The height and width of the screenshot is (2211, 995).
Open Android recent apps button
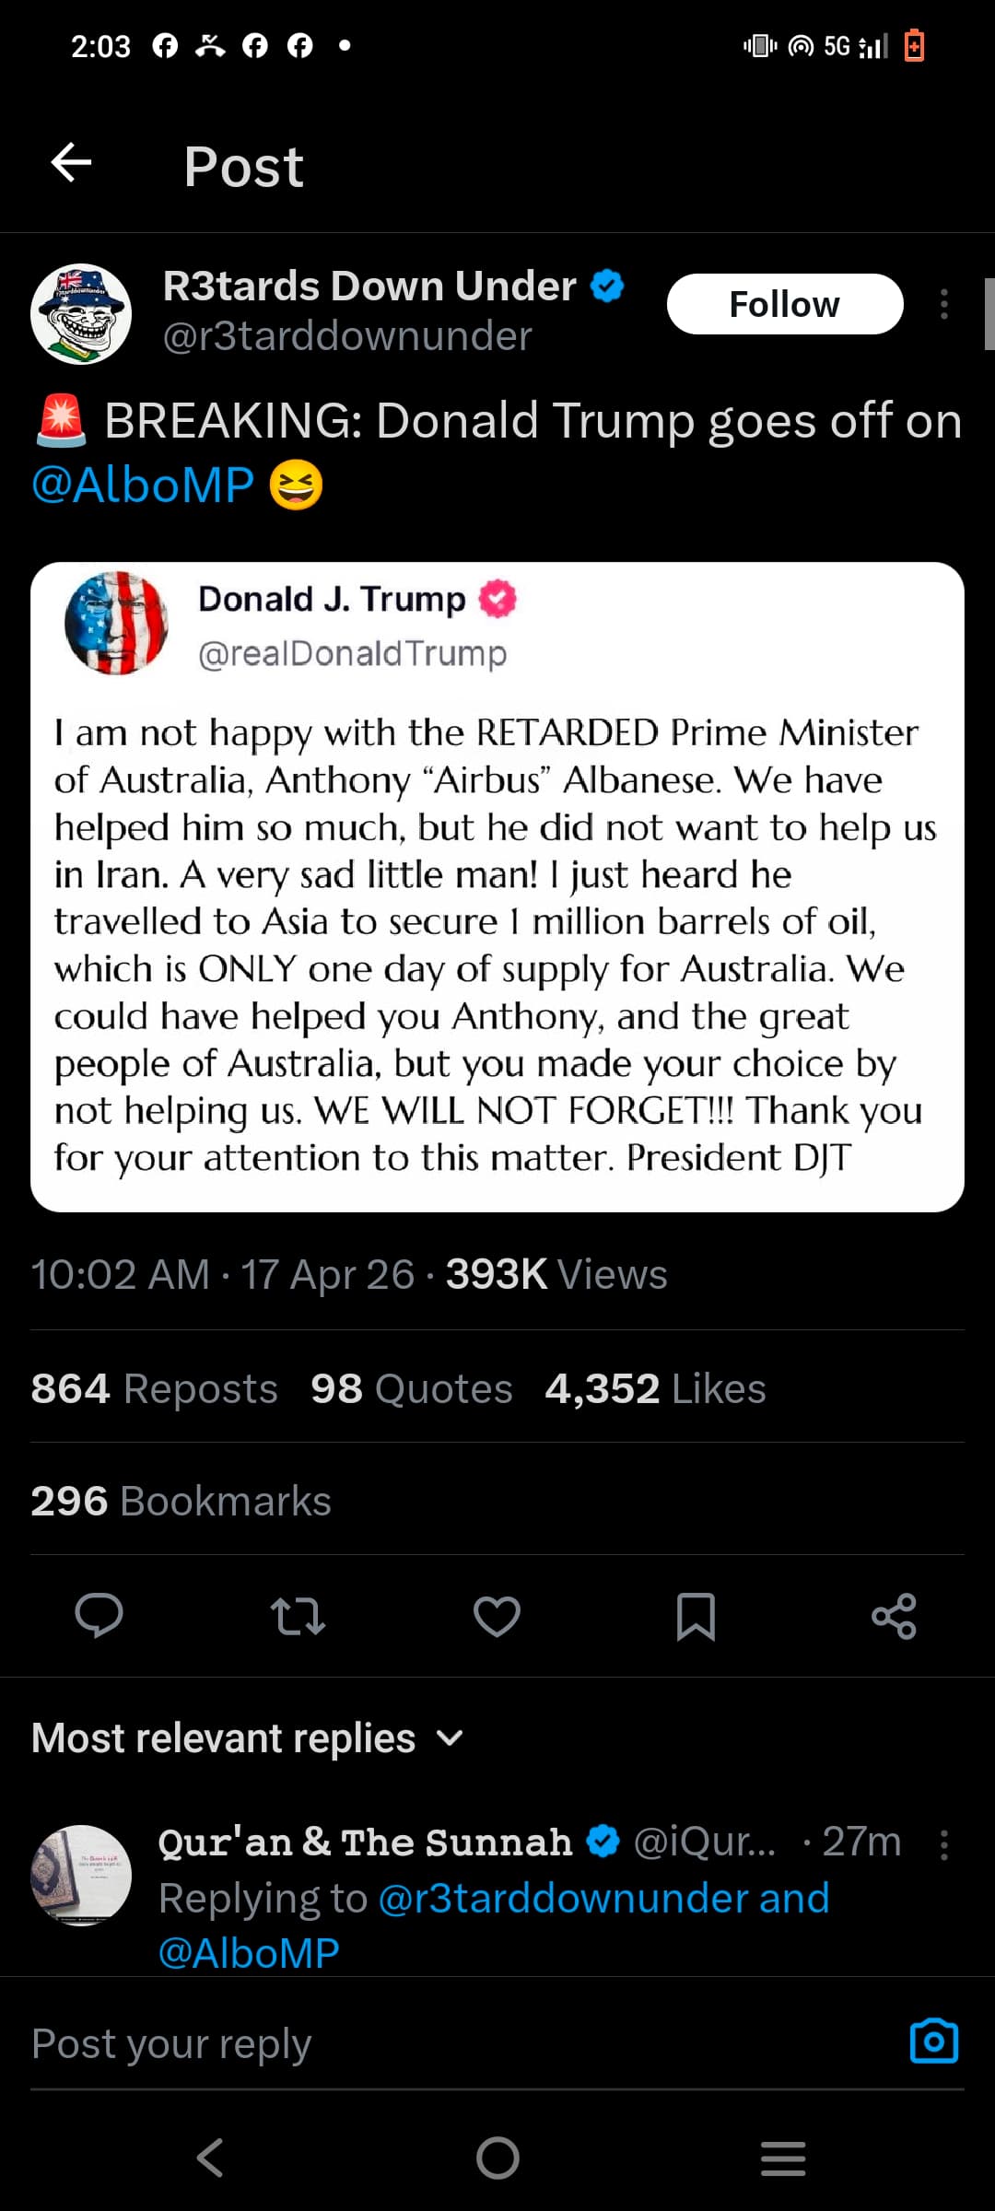click(783, 2158)
